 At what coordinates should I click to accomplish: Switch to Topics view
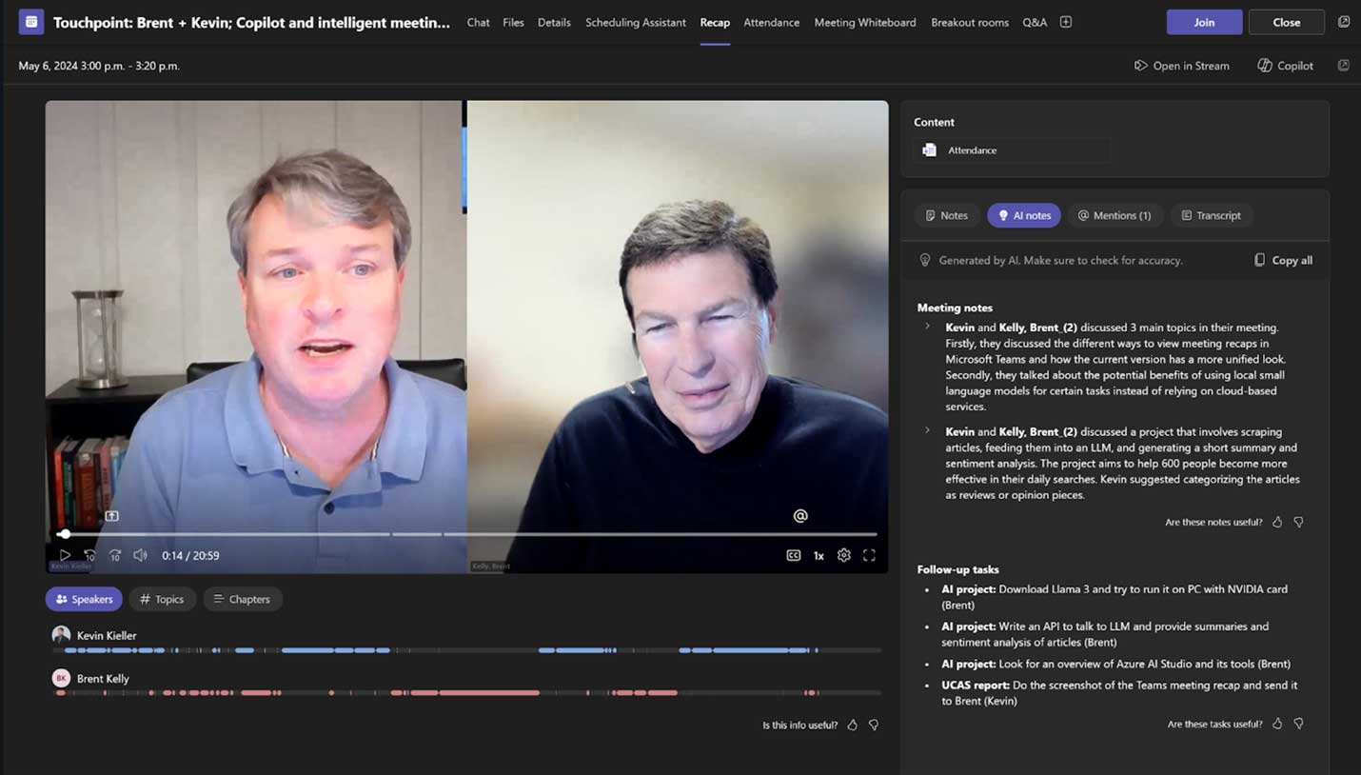pos(161,599)
